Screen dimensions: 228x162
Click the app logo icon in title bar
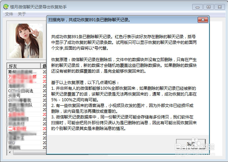pos(6,6)
